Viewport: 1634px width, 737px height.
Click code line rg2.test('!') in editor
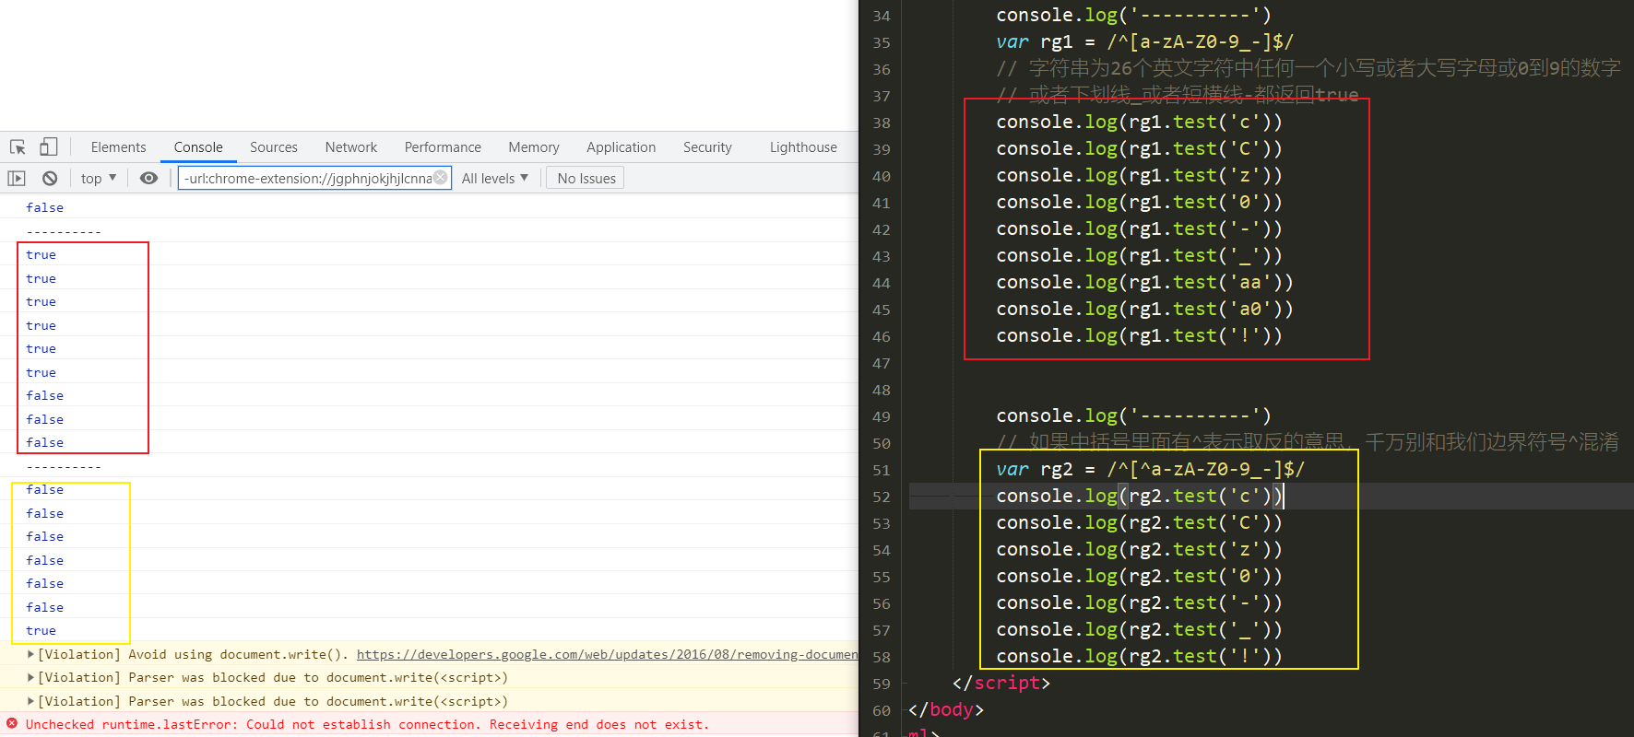[x=1139, y=657]
